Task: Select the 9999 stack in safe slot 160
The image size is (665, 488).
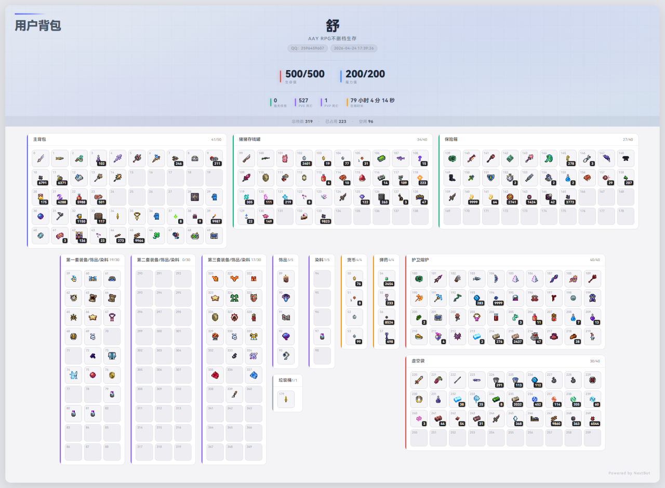Action: (x=471, y=197)
